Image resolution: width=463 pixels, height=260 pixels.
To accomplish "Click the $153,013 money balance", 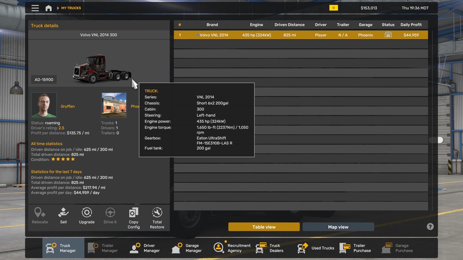I will tap(369, 8).
